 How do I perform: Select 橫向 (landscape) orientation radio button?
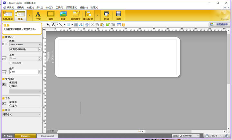[x=11, y=102]
